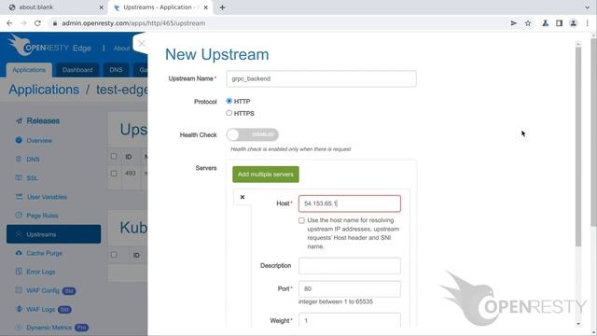Reload the page
The height and width of the screenshot is (336, 597).
pos(37,23)
